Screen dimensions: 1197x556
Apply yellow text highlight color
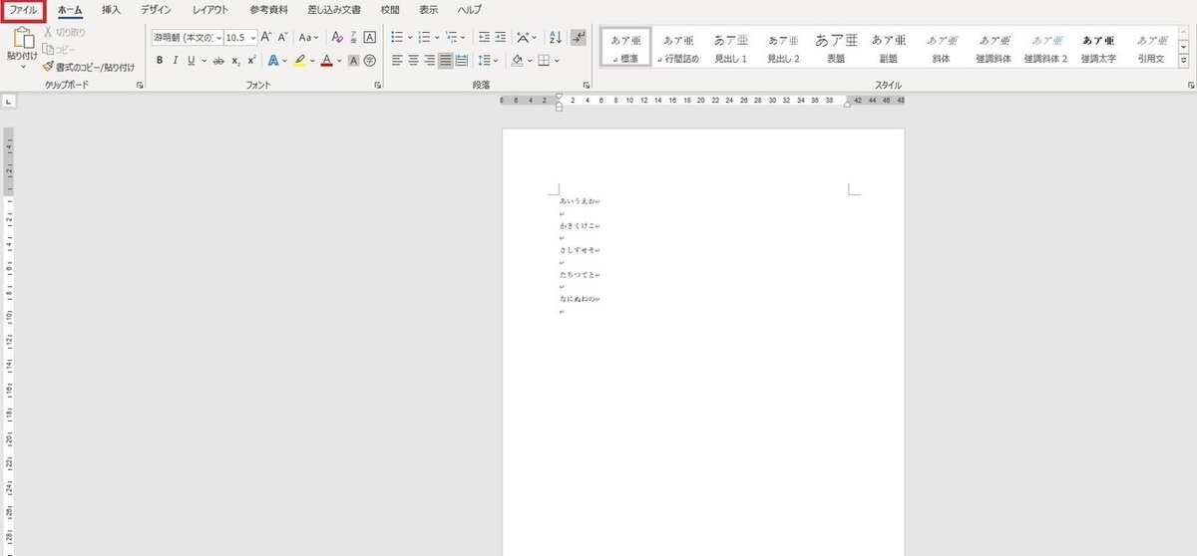coord(298,60)
